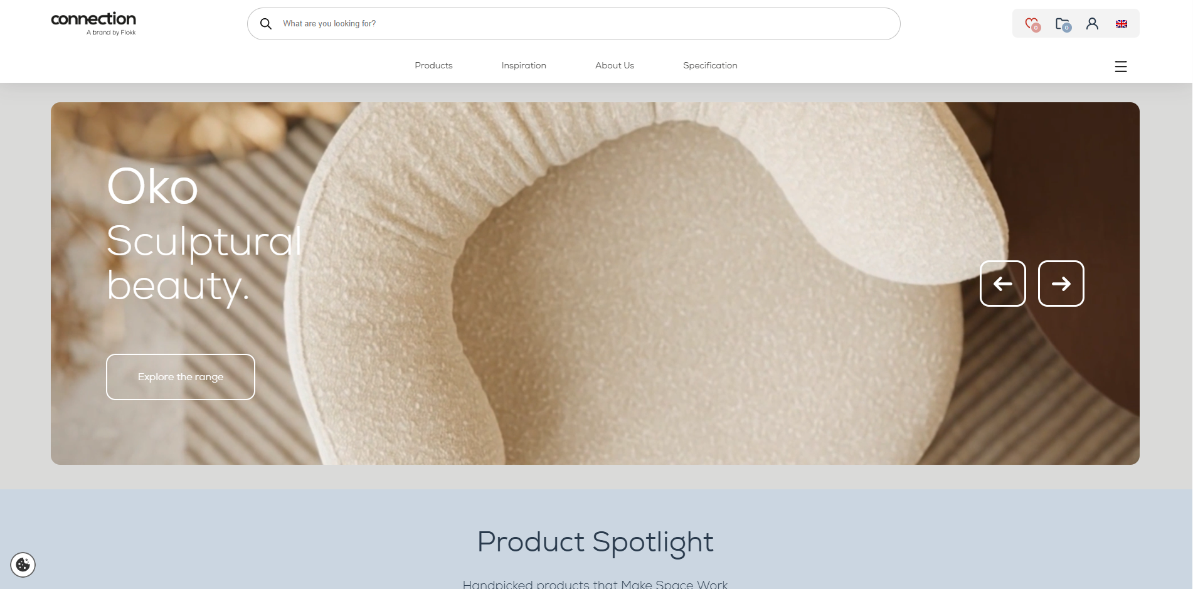The image size is (1193, 589).
Task: Click the Oko heading text
Action: tap(152, 186)
